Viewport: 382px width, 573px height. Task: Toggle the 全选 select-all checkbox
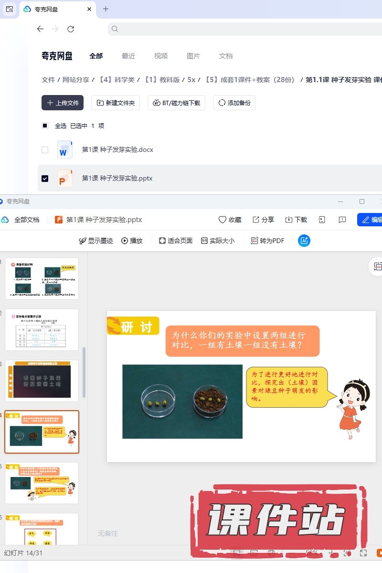[x=45, y=126]
